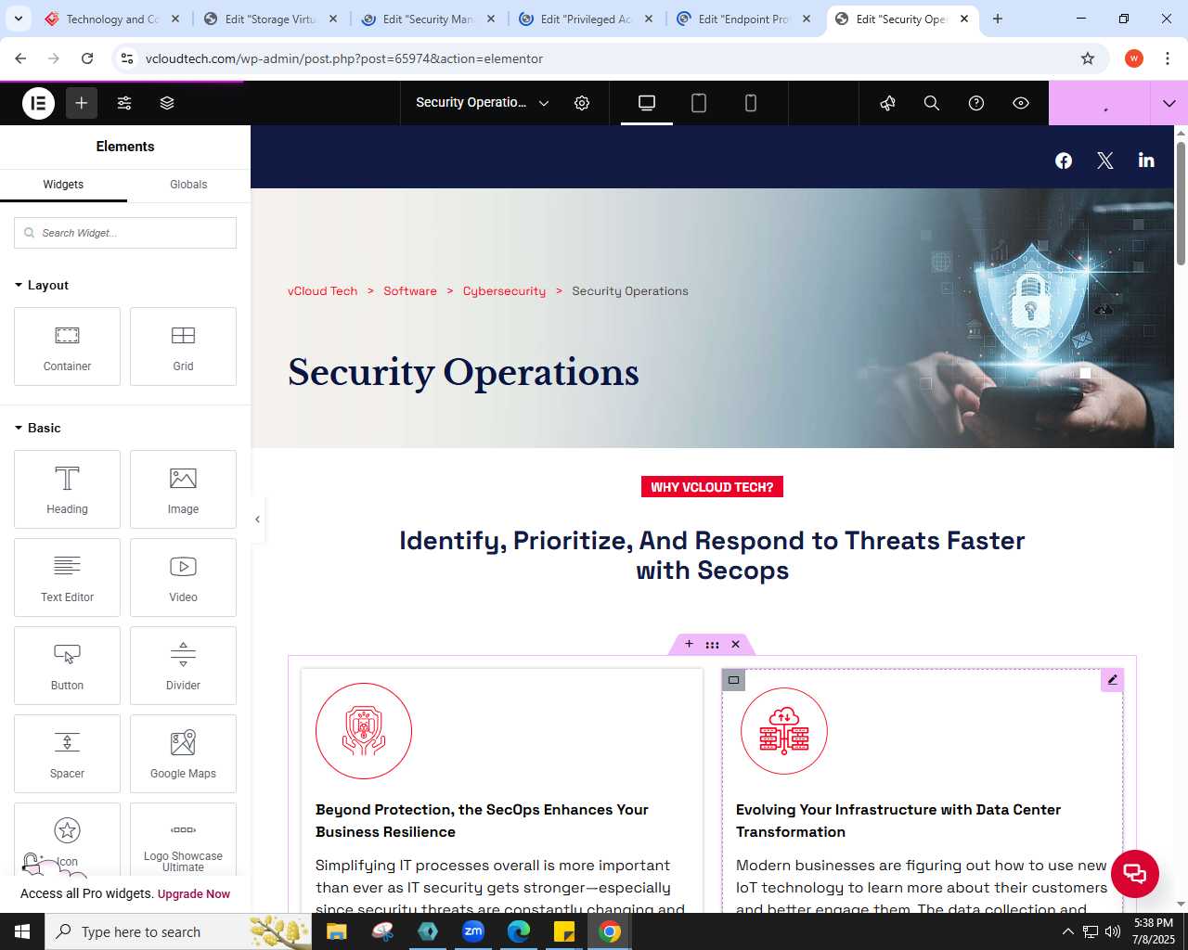Open Zoom from the taskbar

473,931
